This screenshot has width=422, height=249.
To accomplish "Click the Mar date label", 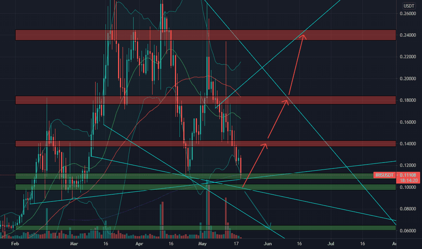I will click(x=74, y=244).
